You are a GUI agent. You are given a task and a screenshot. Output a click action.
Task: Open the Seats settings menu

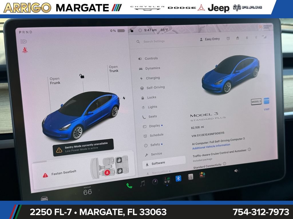(x=149, y=117)
